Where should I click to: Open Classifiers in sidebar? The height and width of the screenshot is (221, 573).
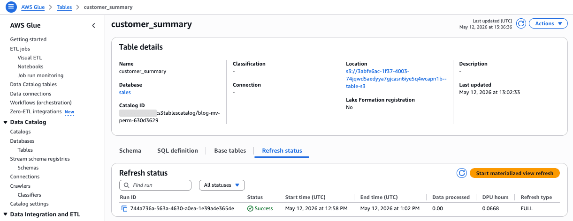(30, 195)
